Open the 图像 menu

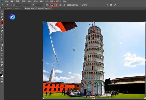click(x=18, y=1)
